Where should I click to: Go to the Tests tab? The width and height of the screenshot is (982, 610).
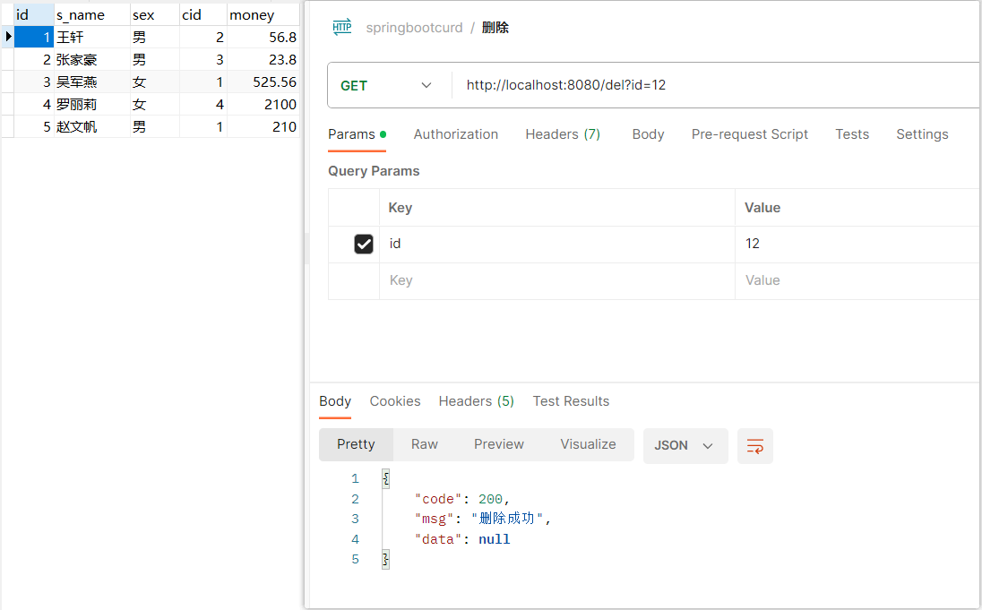(851, 134)
